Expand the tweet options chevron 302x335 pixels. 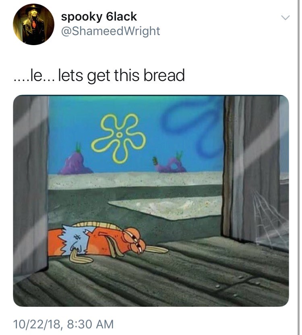(x=285, y=17)
